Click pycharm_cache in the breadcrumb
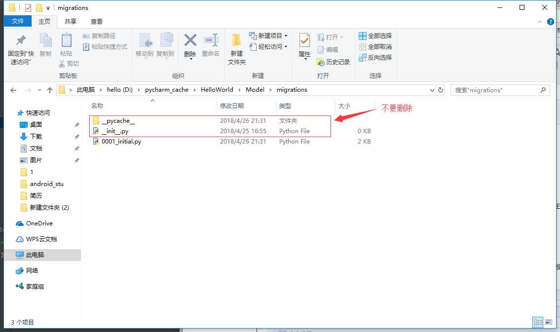Screen dimensions: 560x332 tap(166, 90)
